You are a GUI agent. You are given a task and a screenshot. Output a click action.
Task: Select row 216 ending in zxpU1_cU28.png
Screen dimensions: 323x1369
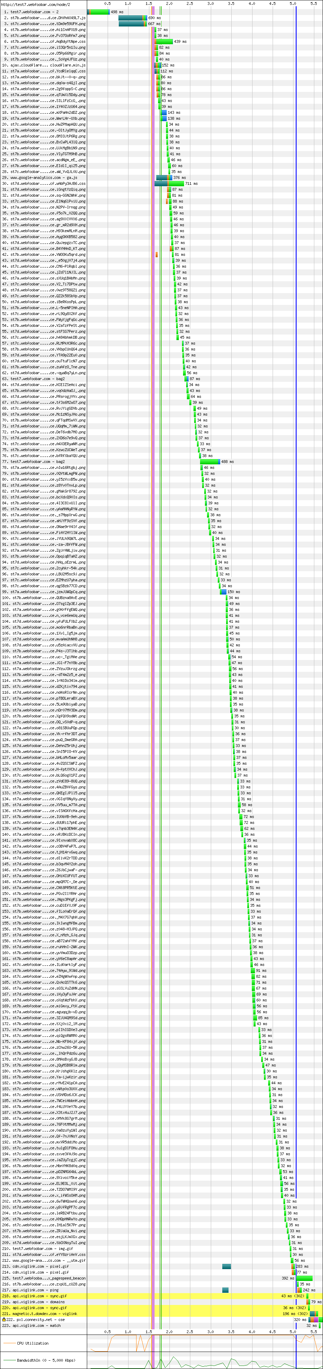click(x=43, y=1284)
